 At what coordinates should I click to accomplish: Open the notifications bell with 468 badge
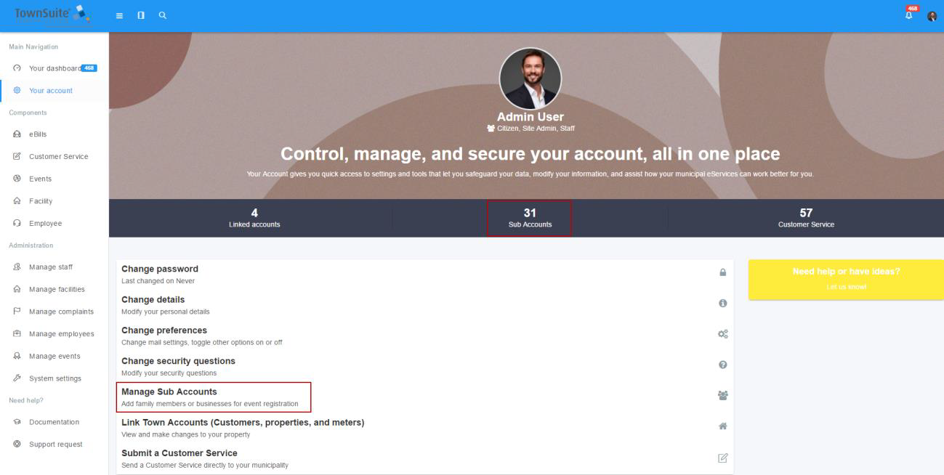(910, 14)
